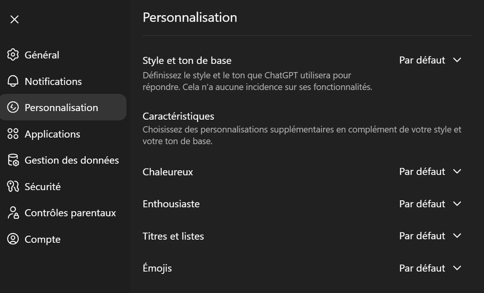Viewport: 484px width, 293px height.
Task: Open the Gestion des données section
Action: click(72, 160)
